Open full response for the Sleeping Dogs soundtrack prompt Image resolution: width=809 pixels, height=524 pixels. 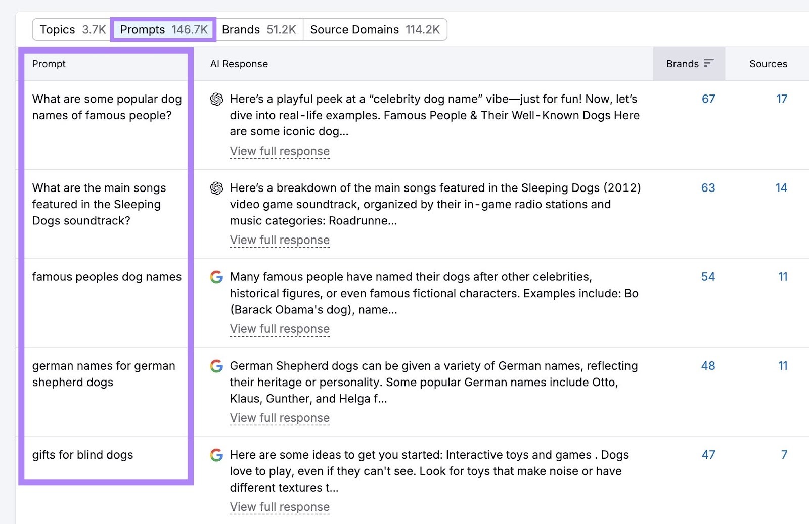tap(279, 240)
